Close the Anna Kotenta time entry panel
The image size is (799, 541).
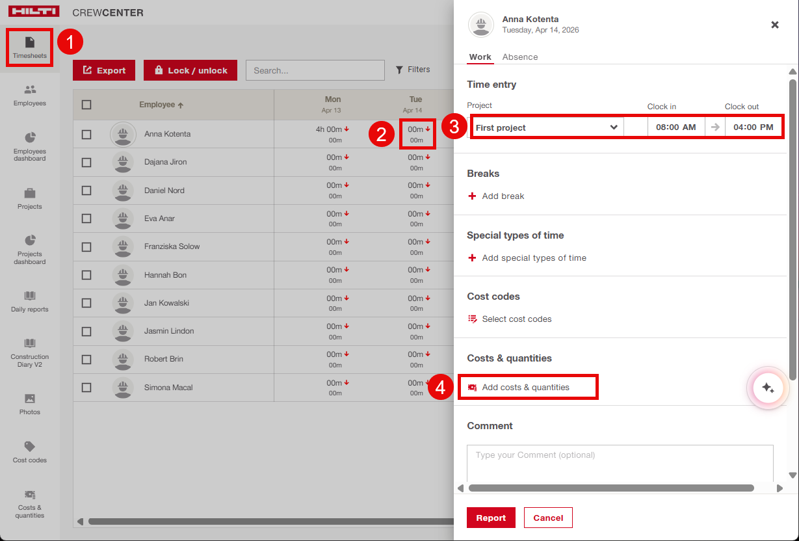click(774, 25)
